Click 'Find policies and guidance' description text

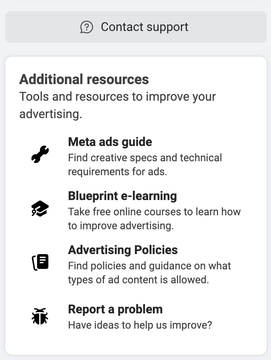click(x=149, y=272)
